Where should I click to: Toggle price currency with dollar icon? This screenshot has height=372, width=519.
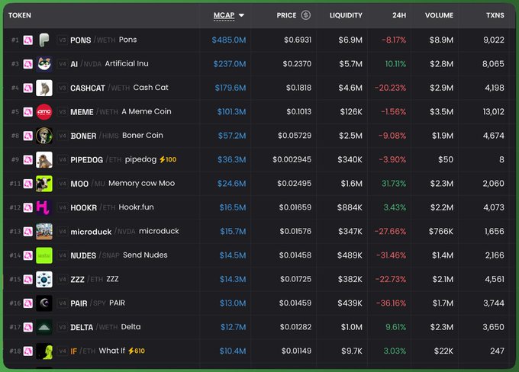point(306,15)
